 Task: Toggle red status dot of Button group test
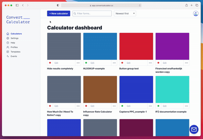(x=122, y=63)
